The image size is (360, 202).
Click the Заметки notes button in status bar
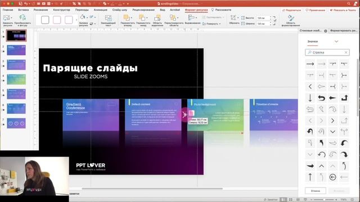tap(271, 200)
